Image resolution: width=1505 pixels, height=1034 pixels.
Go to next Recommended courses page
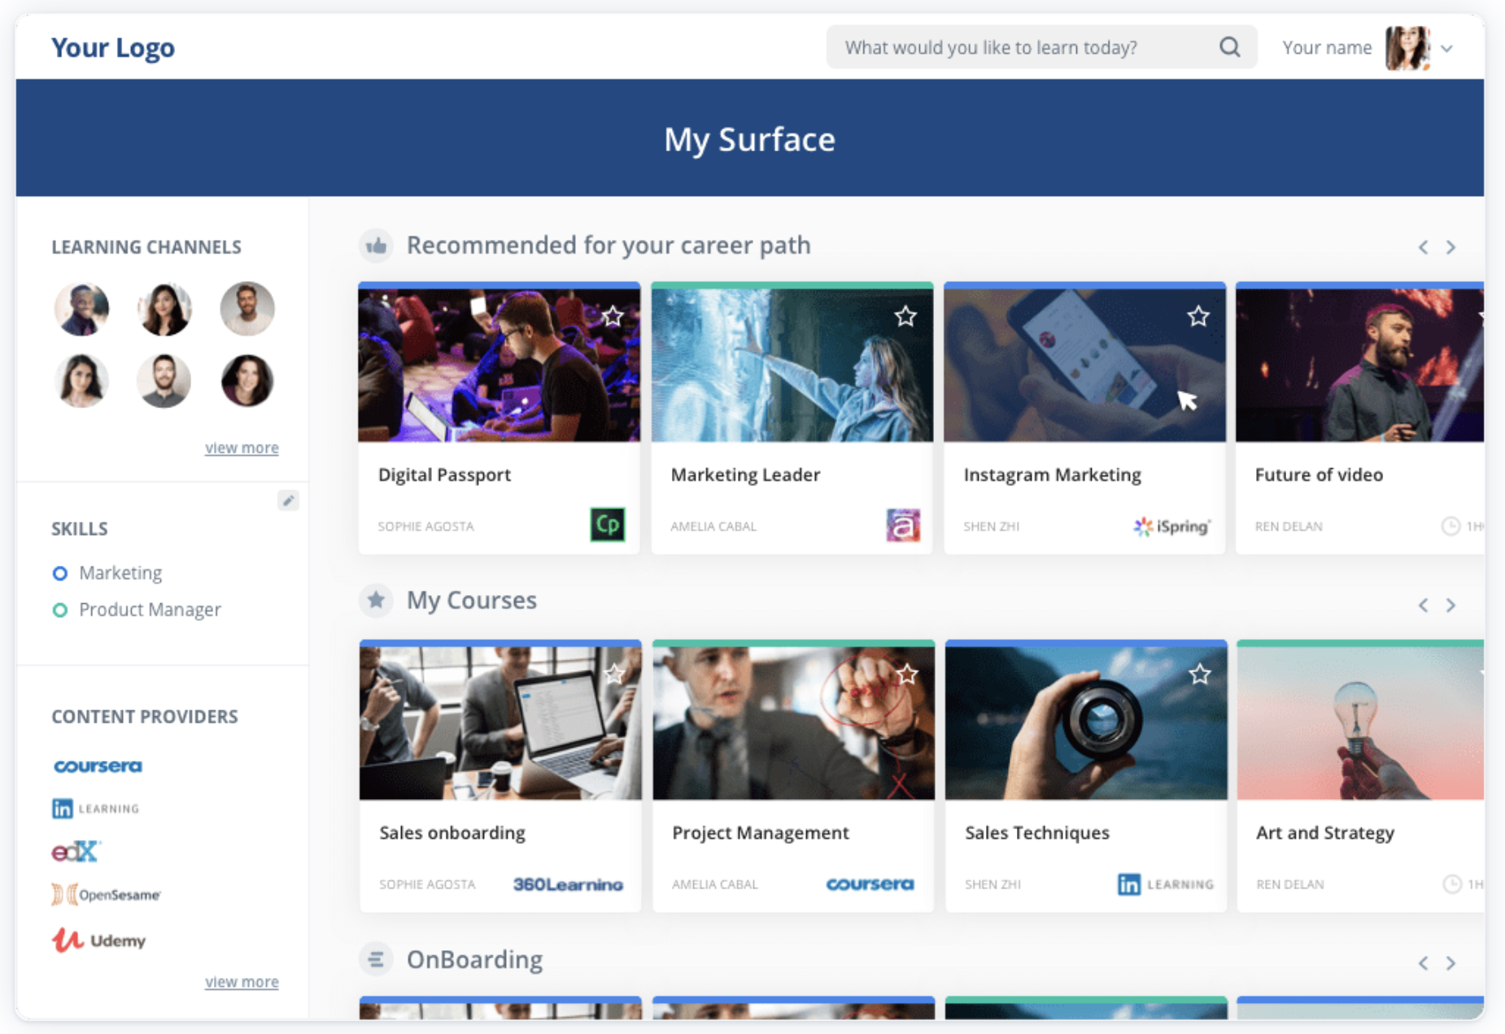coord(1450,247)
